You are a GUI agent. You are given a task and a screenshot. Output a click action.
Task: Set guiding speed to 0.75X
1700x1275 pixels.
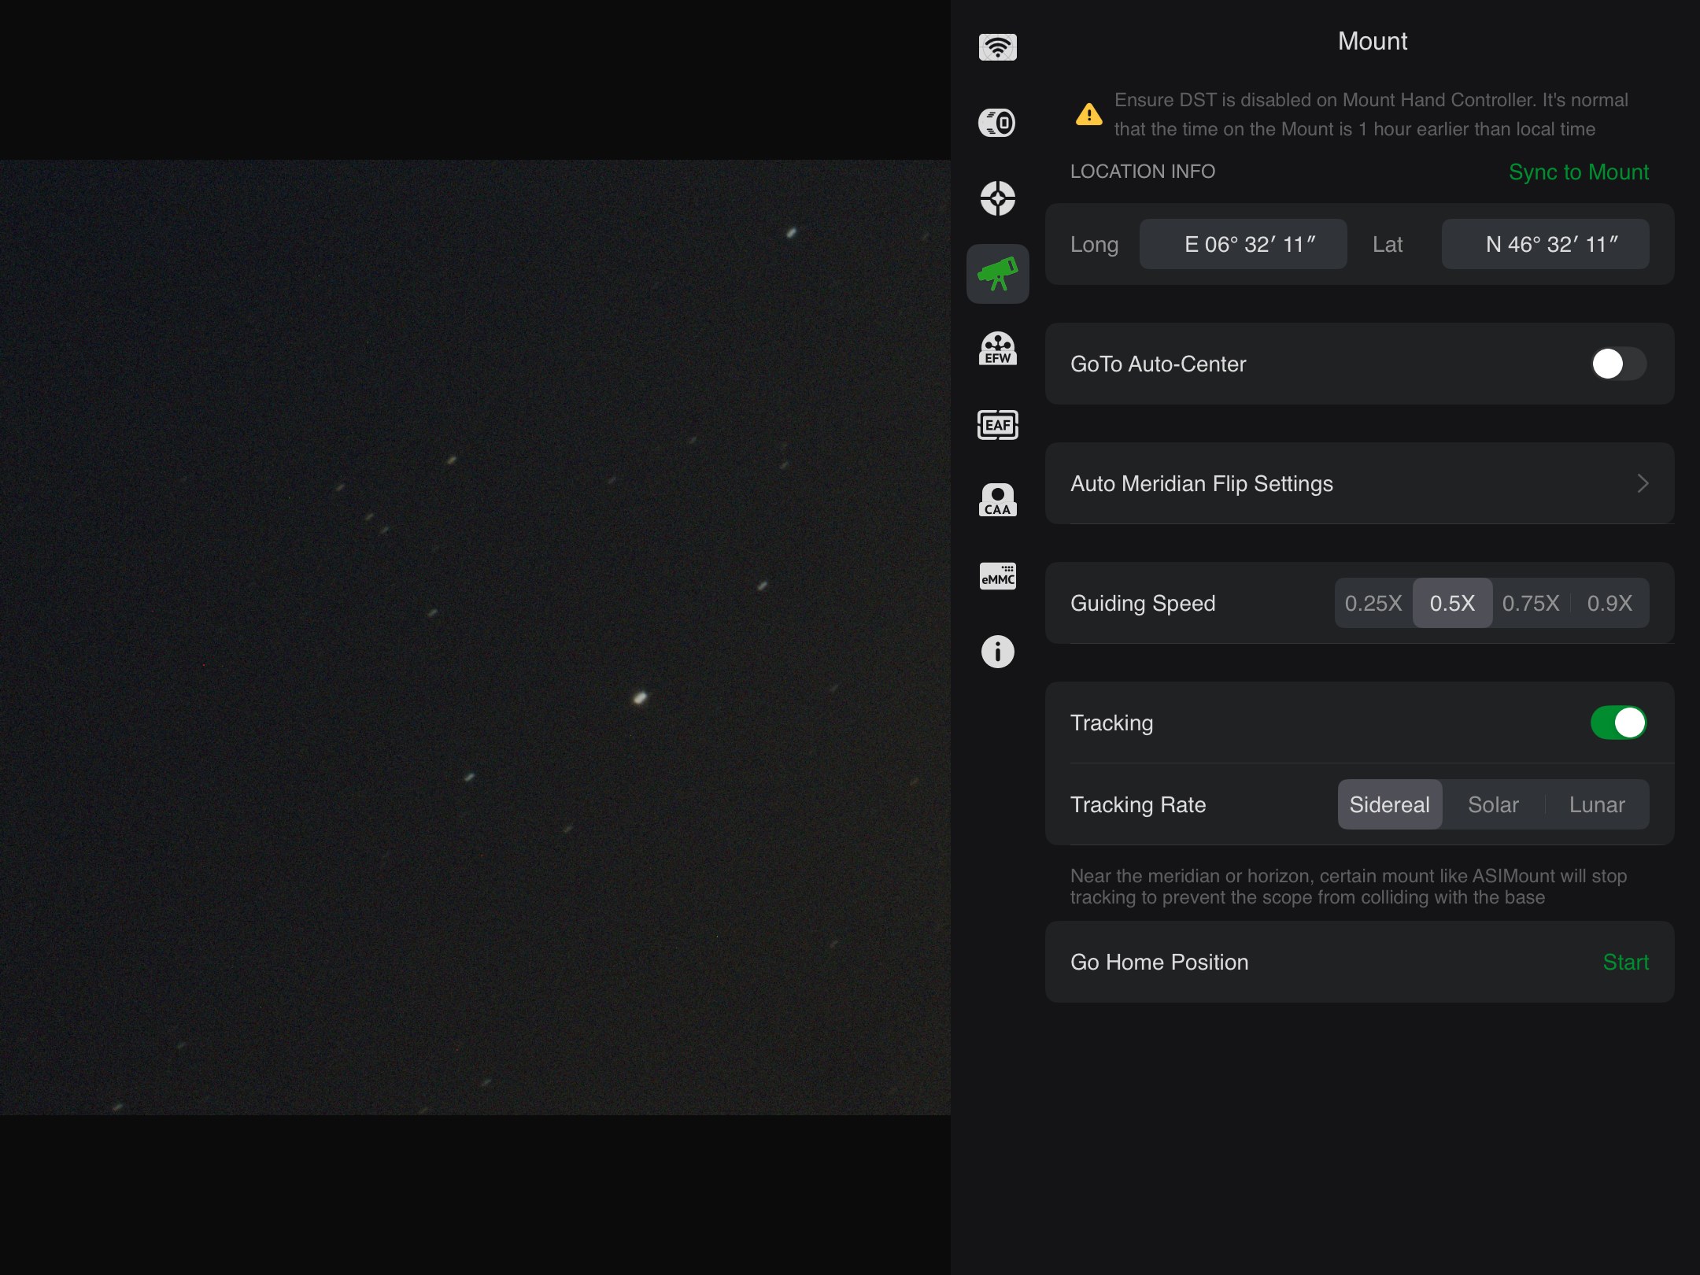pyautogui.click(x=1530, y=603)
